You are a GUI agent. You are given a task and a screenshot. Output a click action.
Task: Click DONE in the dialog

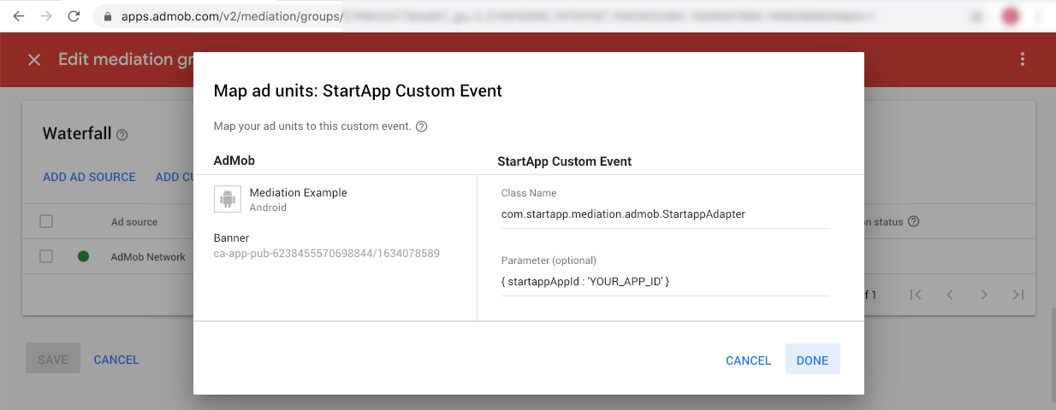click(x=812, y=360)
